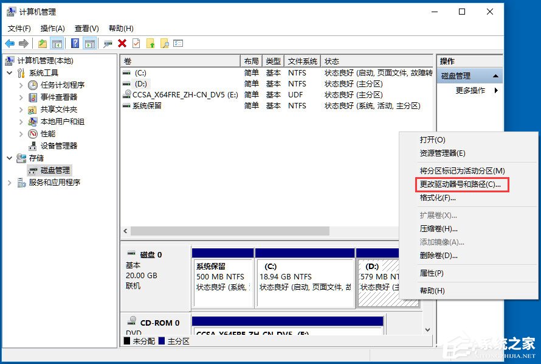Toggle the Show/Hide Action Pane toolbar icon
541x364 pixels.
coord(89,43)
